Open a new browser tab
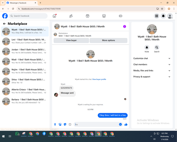The width and height of the screenshot is (177, 142). coord(40,3)
